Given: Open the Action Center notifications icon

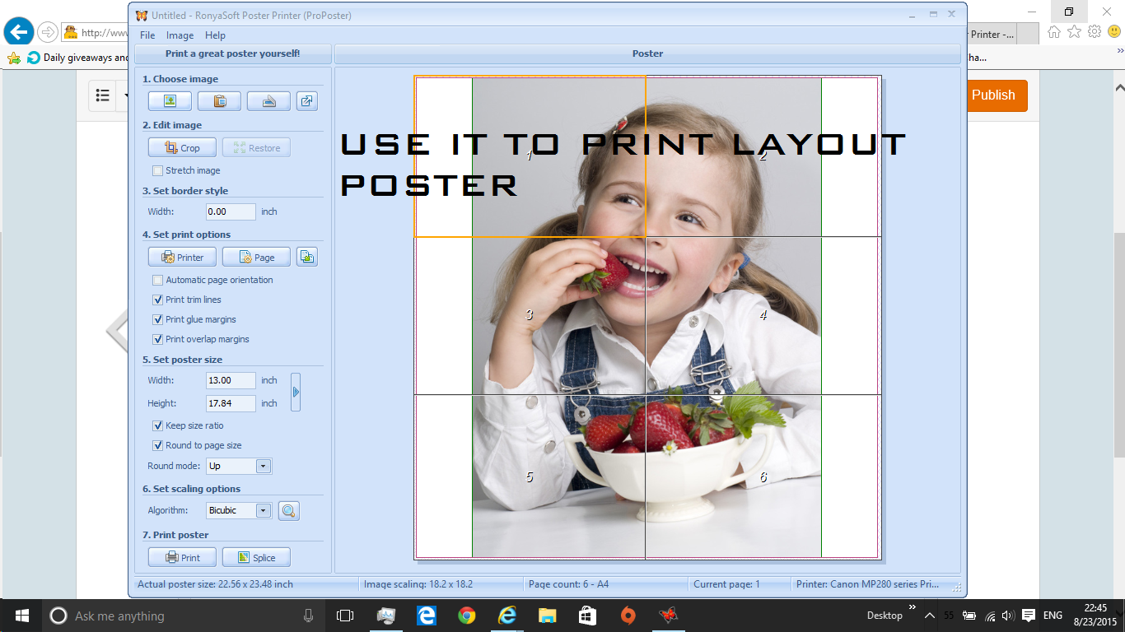Looking at the screenshot, I should pyautogui.click(x=1029, y=616).
